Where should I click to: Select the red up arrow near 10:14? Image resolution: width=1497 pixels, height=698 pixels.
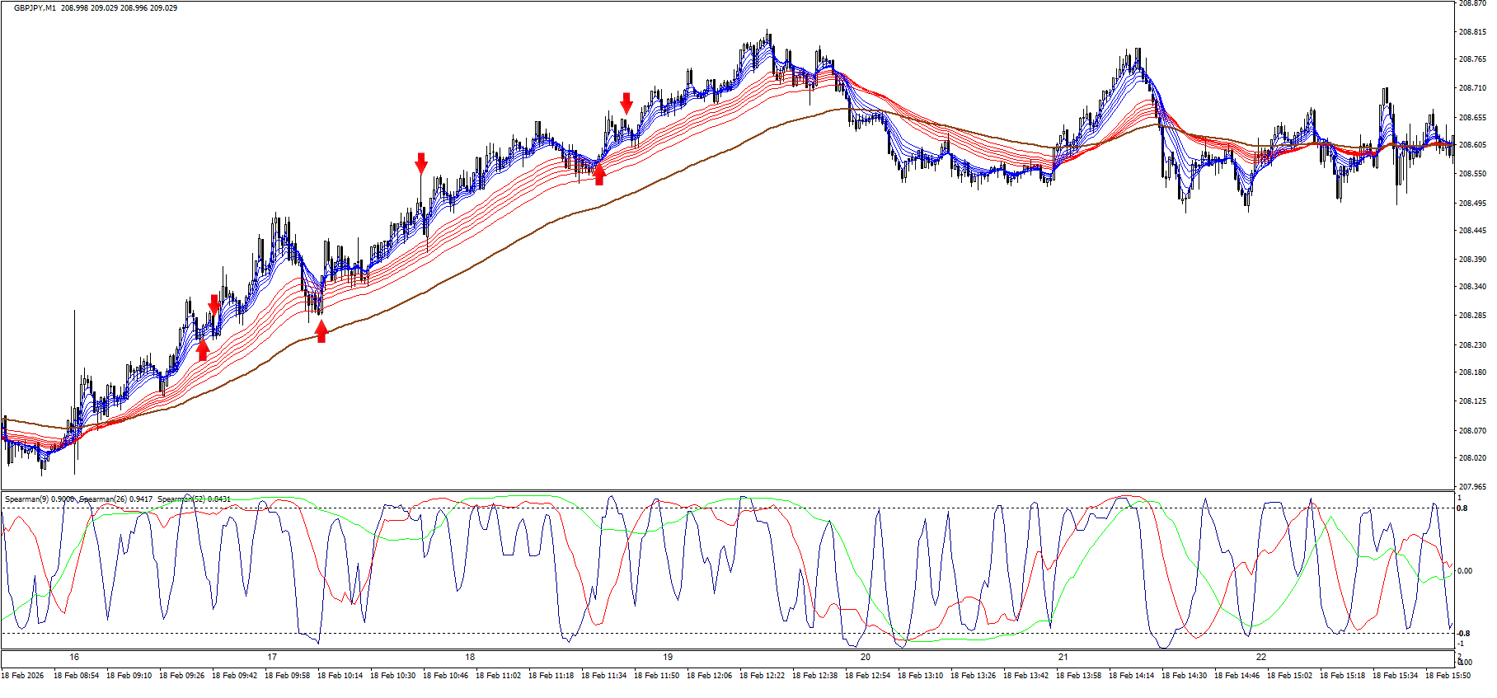coord(321,331)
